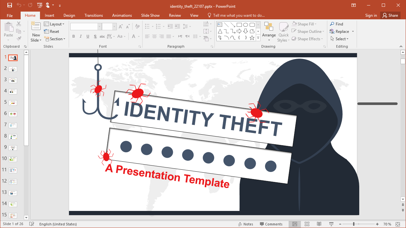The image size is (406, 228).
Task: Toggle underline formatting
Action: (87, 36)
